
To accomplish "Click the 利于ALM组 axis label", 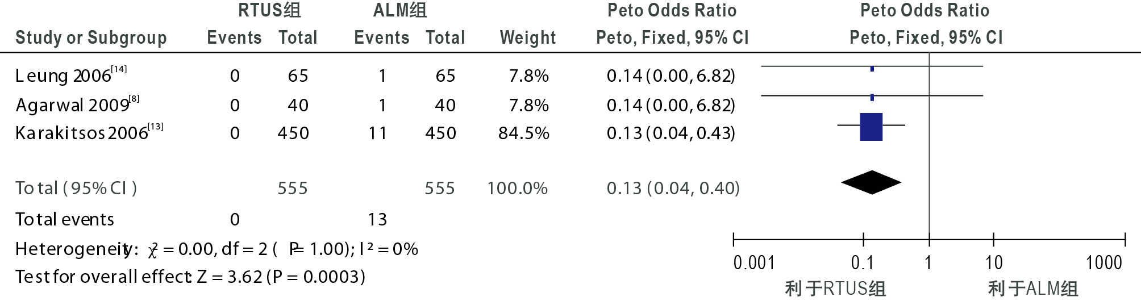I will [1033, 289].
